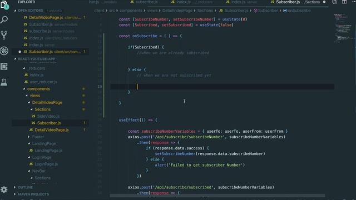Click the 'if(Subscribed)' condition line
Viewport: 356px width, 200px height.
click(146, 47)
